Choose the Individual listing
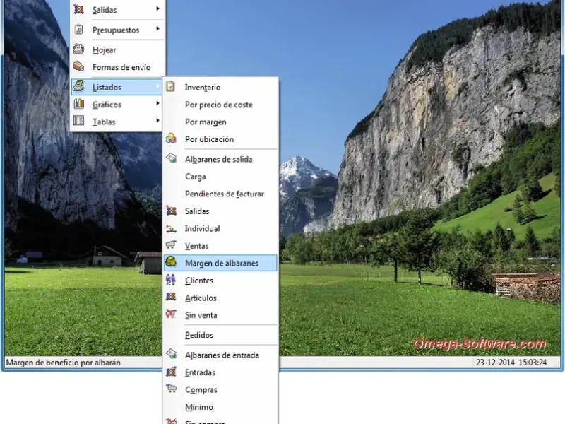Screen dimensions: 565x424 (220, 228)
